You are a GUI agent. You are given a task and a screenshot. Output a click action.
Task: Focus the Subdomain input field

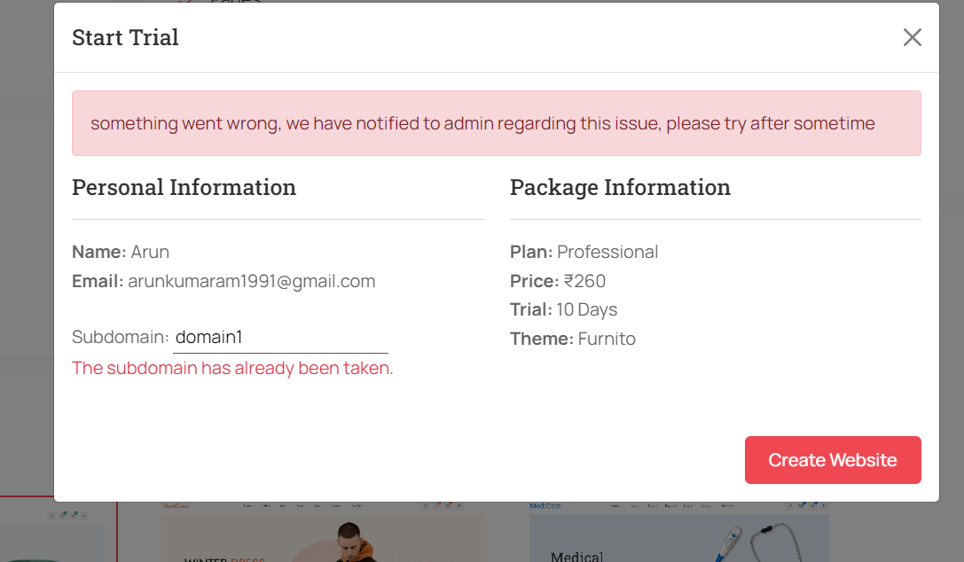click(280, 337)
